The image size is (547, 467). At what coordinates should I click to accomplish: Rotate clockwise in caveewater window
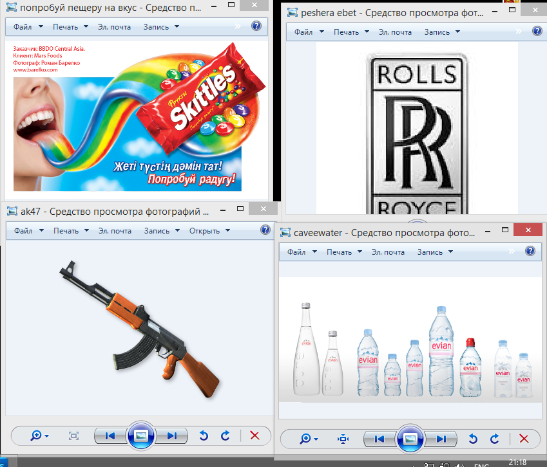click(495, 439)
